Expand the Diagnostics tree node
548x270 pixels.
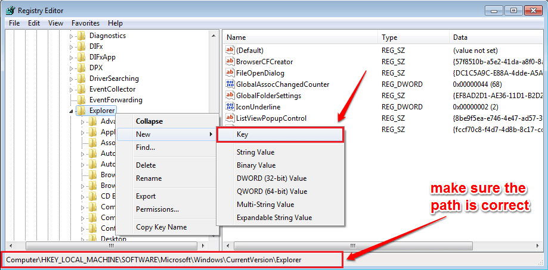point(72,36)
